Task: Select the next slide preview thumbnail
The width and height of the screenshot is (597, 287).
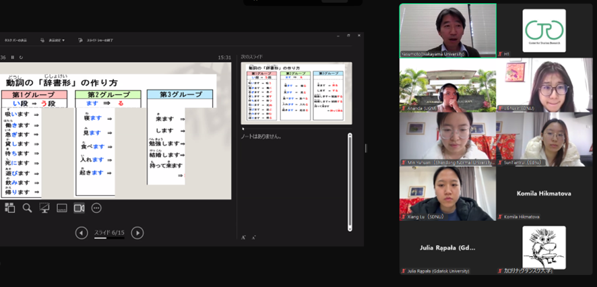Action: (x=296, y=93)
